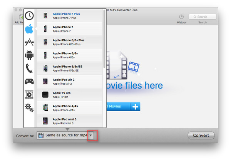Click the History clock icon
Image resolution: width=231 pixels, height=161 pixels.
click(x=181, y=17)
